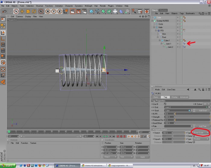Switch to the Advanced tab
Viewport: 211px width, 168px height.
[x=184, y=97]
